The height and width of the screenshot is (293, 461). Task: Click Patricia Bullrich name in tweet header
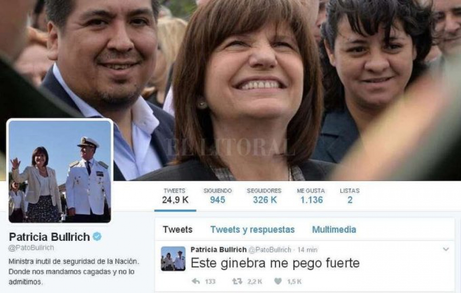coord(219,250)
